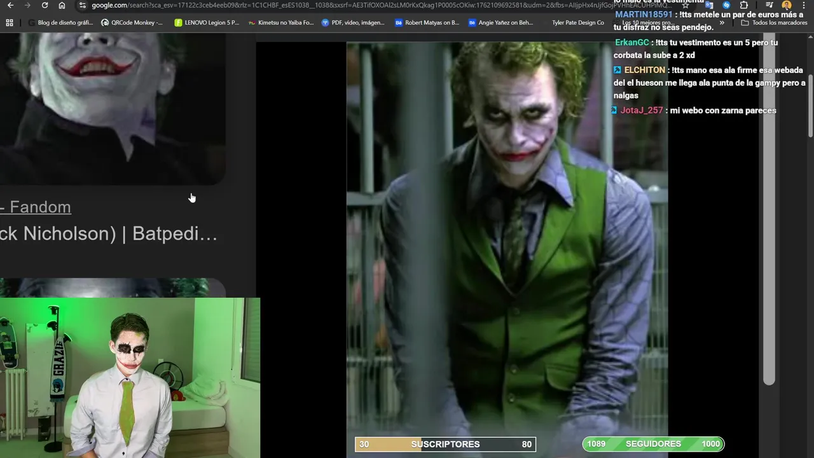814x458 pixels.
Task: Open the Chrome three-dot menu
Action: (x=804, y=5)
